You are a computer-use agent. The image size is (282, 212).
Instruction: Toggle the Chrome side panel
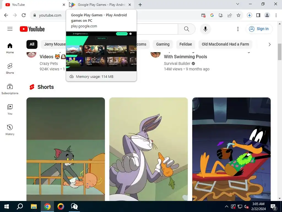(x=258, y=15)
